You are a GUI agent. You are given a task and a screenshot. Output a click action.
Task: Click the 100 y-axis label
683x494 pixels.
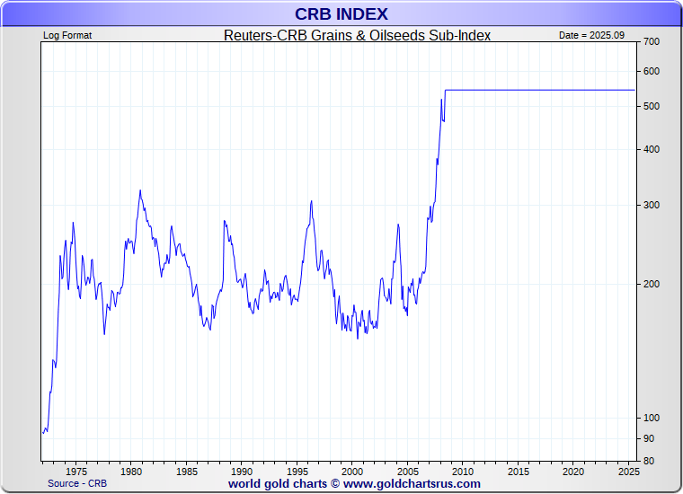click(652, 418)
